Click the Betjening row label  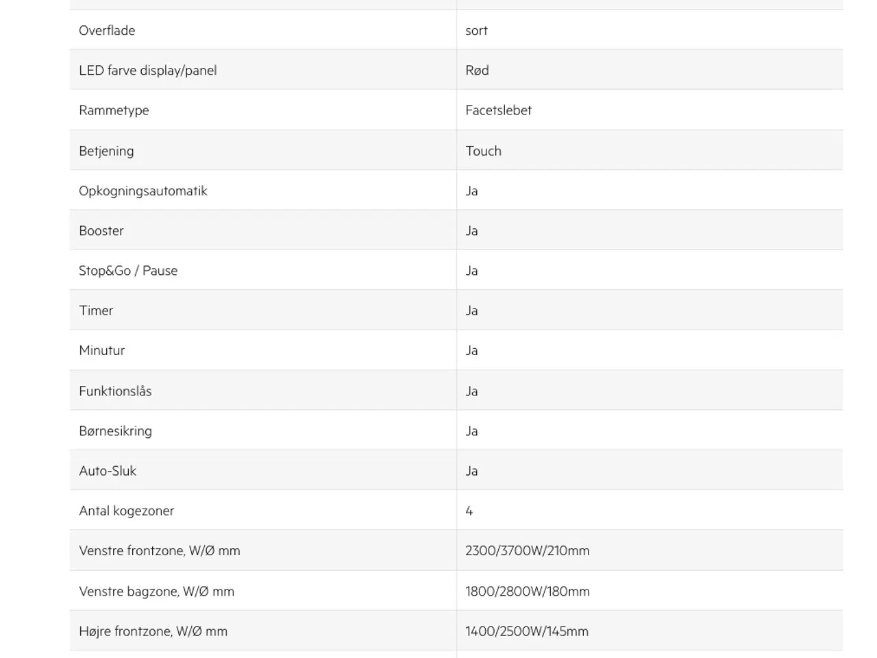(106, 151)
